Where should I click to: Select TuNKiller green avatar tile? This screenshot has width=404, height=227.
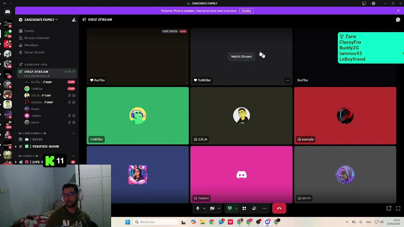pos(138,116)
